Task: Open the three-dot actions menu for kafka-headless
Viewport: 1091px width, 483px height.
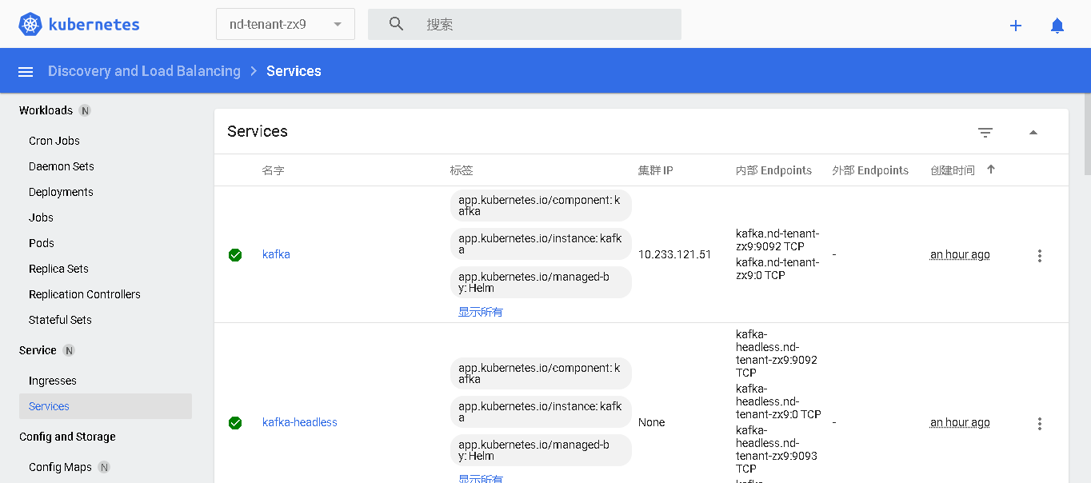Action: pyautogui.click(x=1040, y=424)
